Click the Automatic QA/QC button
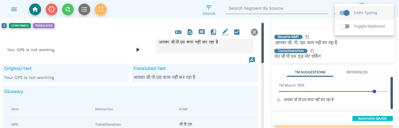 (x=372, y=119)
